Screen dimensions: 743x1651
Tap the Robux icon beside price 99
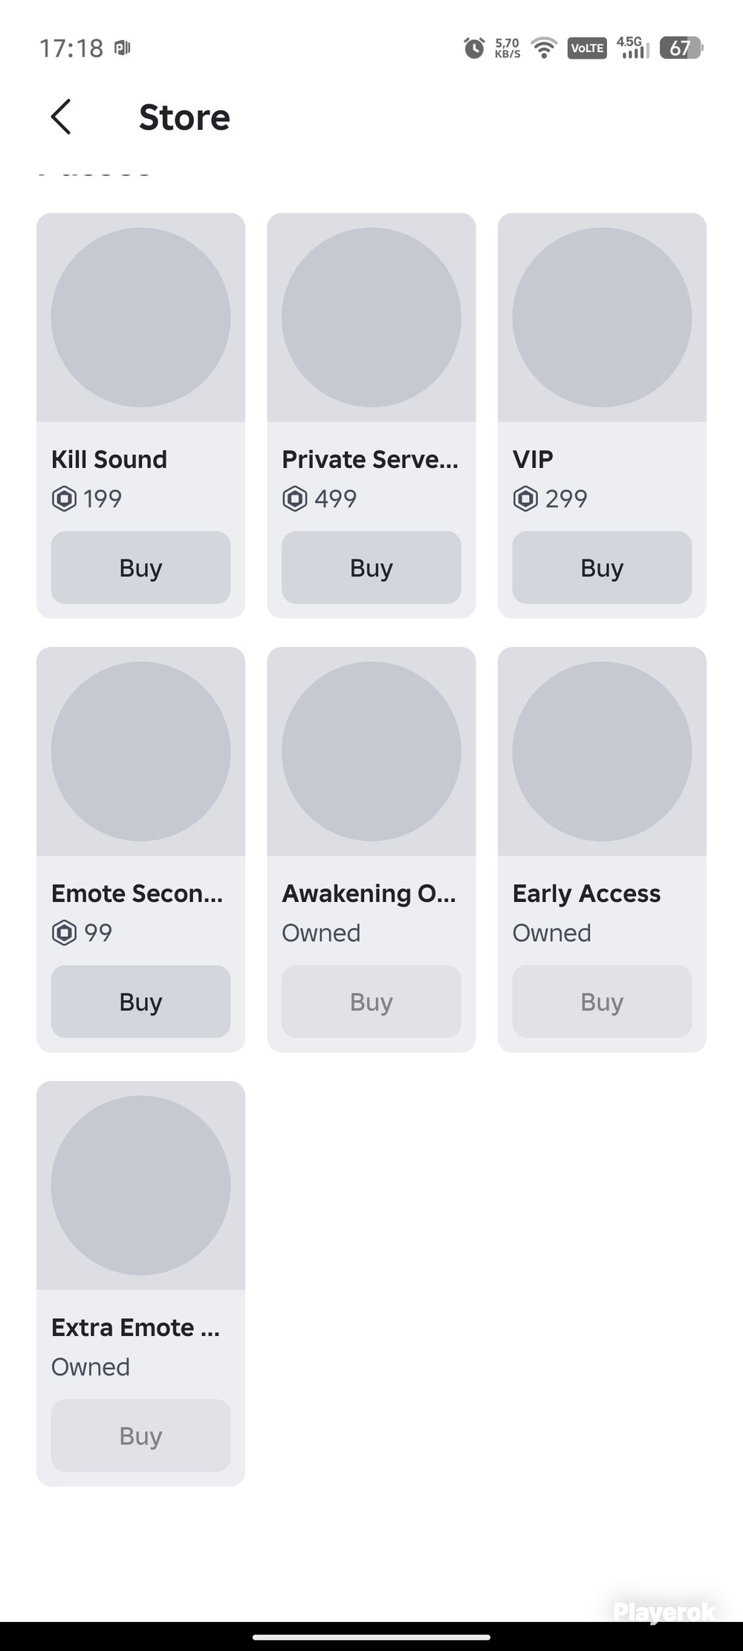click(x=64, y=932)
